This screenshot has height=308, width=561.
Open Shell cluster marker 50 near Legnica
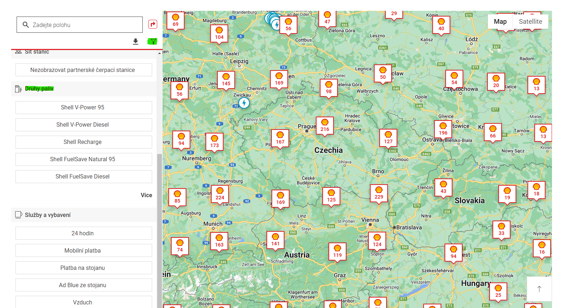point(383,74)
